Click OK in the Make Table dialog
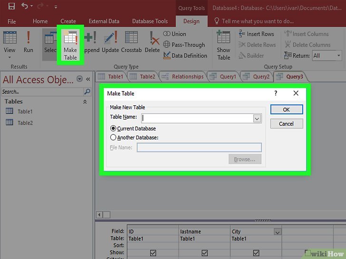The height and width of the screenshot is (259, 346). click(287, 110)
